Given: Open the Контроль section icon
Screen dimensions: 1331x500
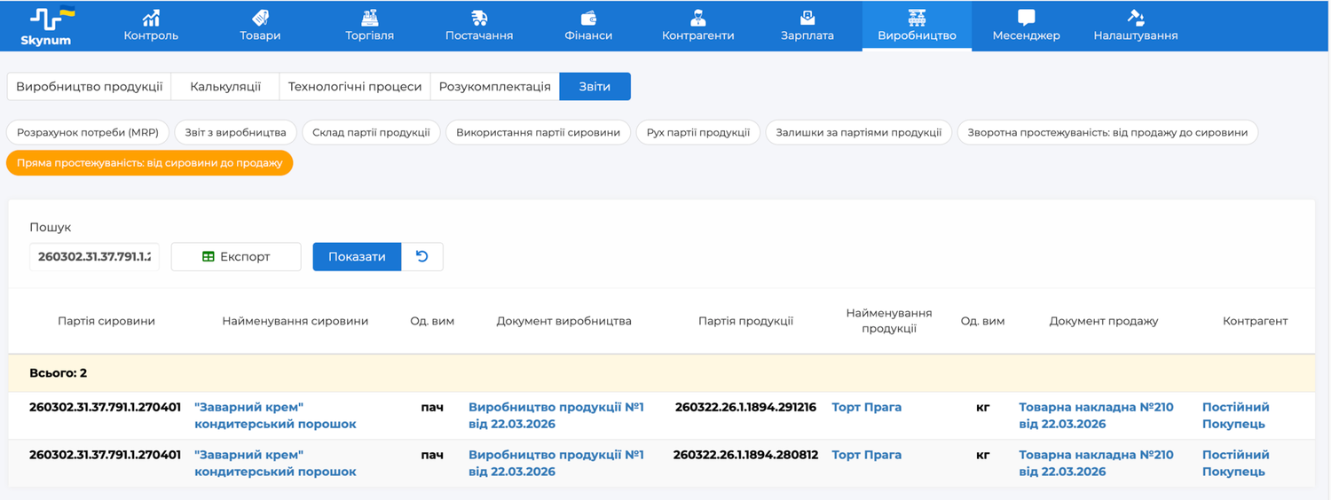Looking at the screenshot, I should [x=151, y=18].
